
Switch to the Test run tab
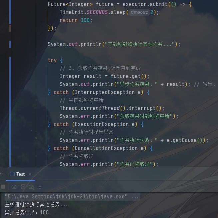(20, 174)
